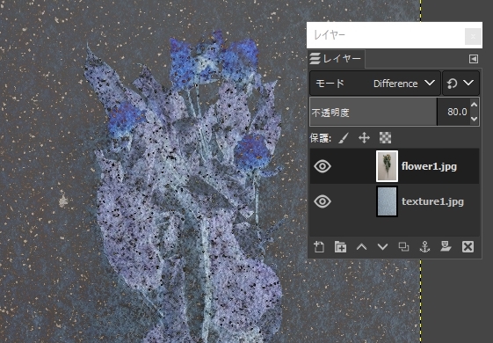Screen dimensions: 493x343
Task: Increase opacity with the up arrow
Action: coord(475,105)
